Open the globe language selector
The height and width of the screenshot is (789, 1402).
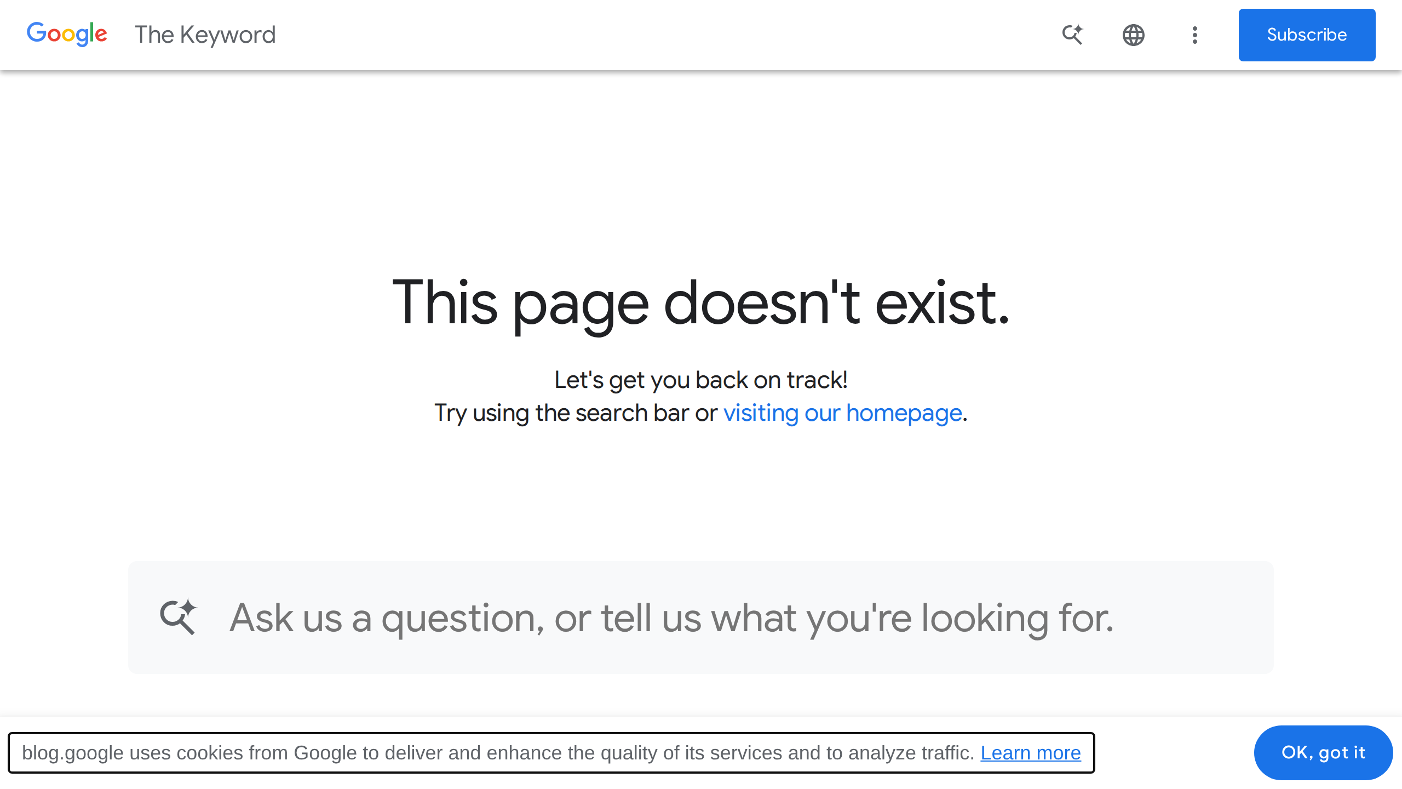(x=1133, y=35)
